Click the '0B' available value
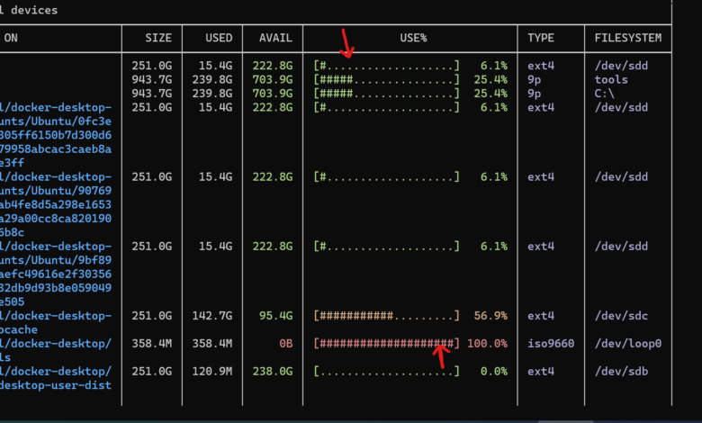 coord(285,344)
